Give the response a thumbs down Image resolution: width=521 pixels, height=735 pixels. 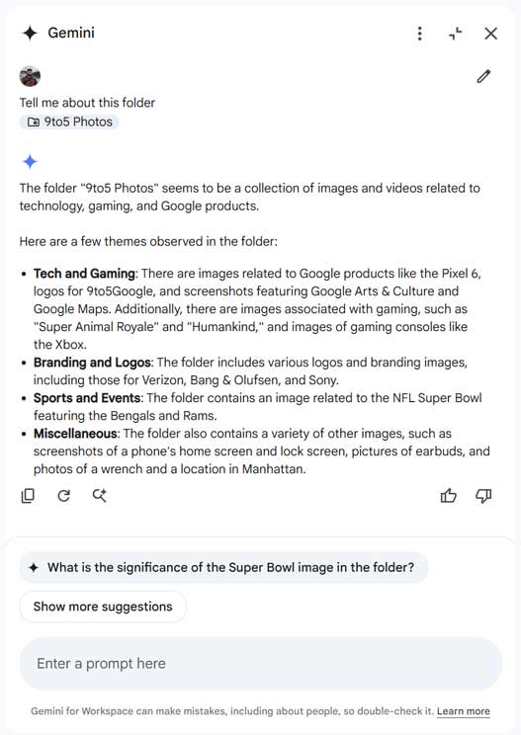pyautogui.click(x=483, y=496)
